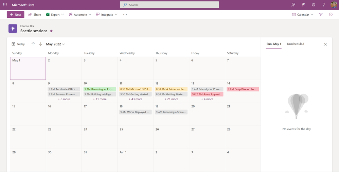Image resolution: width=339 pixels, height=172 pixels.
Task: Open the user profile picture
Action: click(334, 5)
